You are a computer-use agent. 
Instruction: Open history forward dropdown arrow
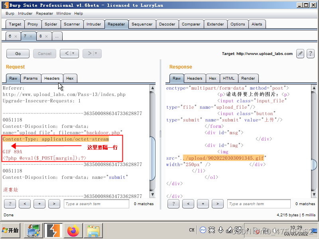coord(96,53)
